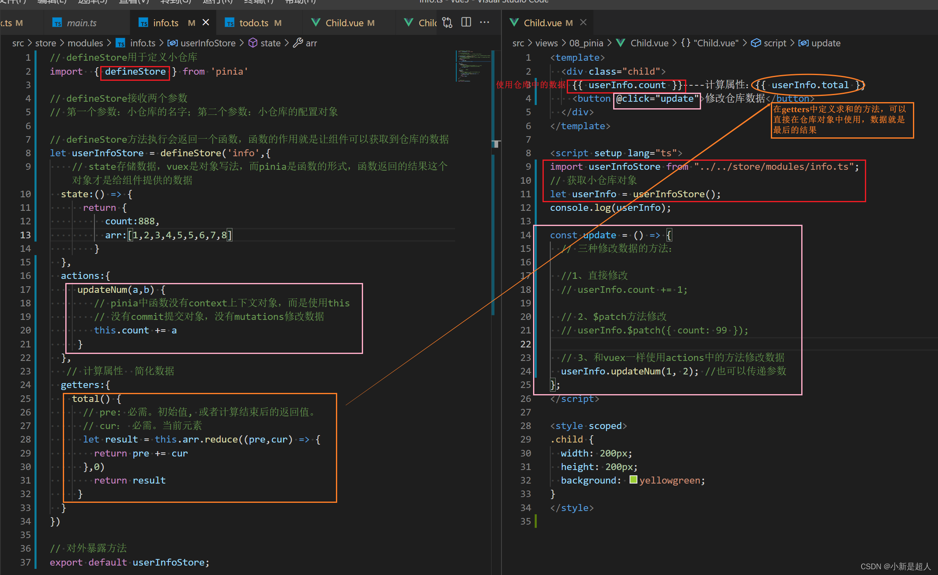Open the main.ts editor tab
Viewport: 938px width, 575px height.
81,23
